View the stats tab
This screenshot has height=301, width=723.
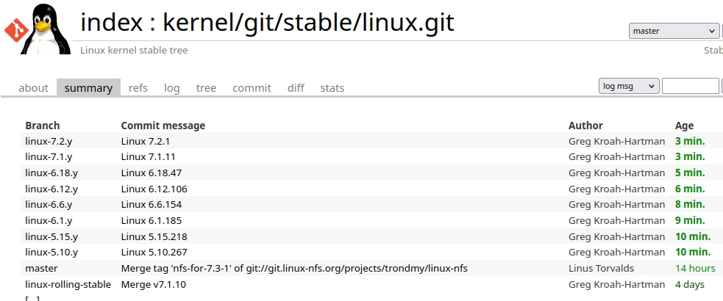pyautogui.click(x=332, y=88)
